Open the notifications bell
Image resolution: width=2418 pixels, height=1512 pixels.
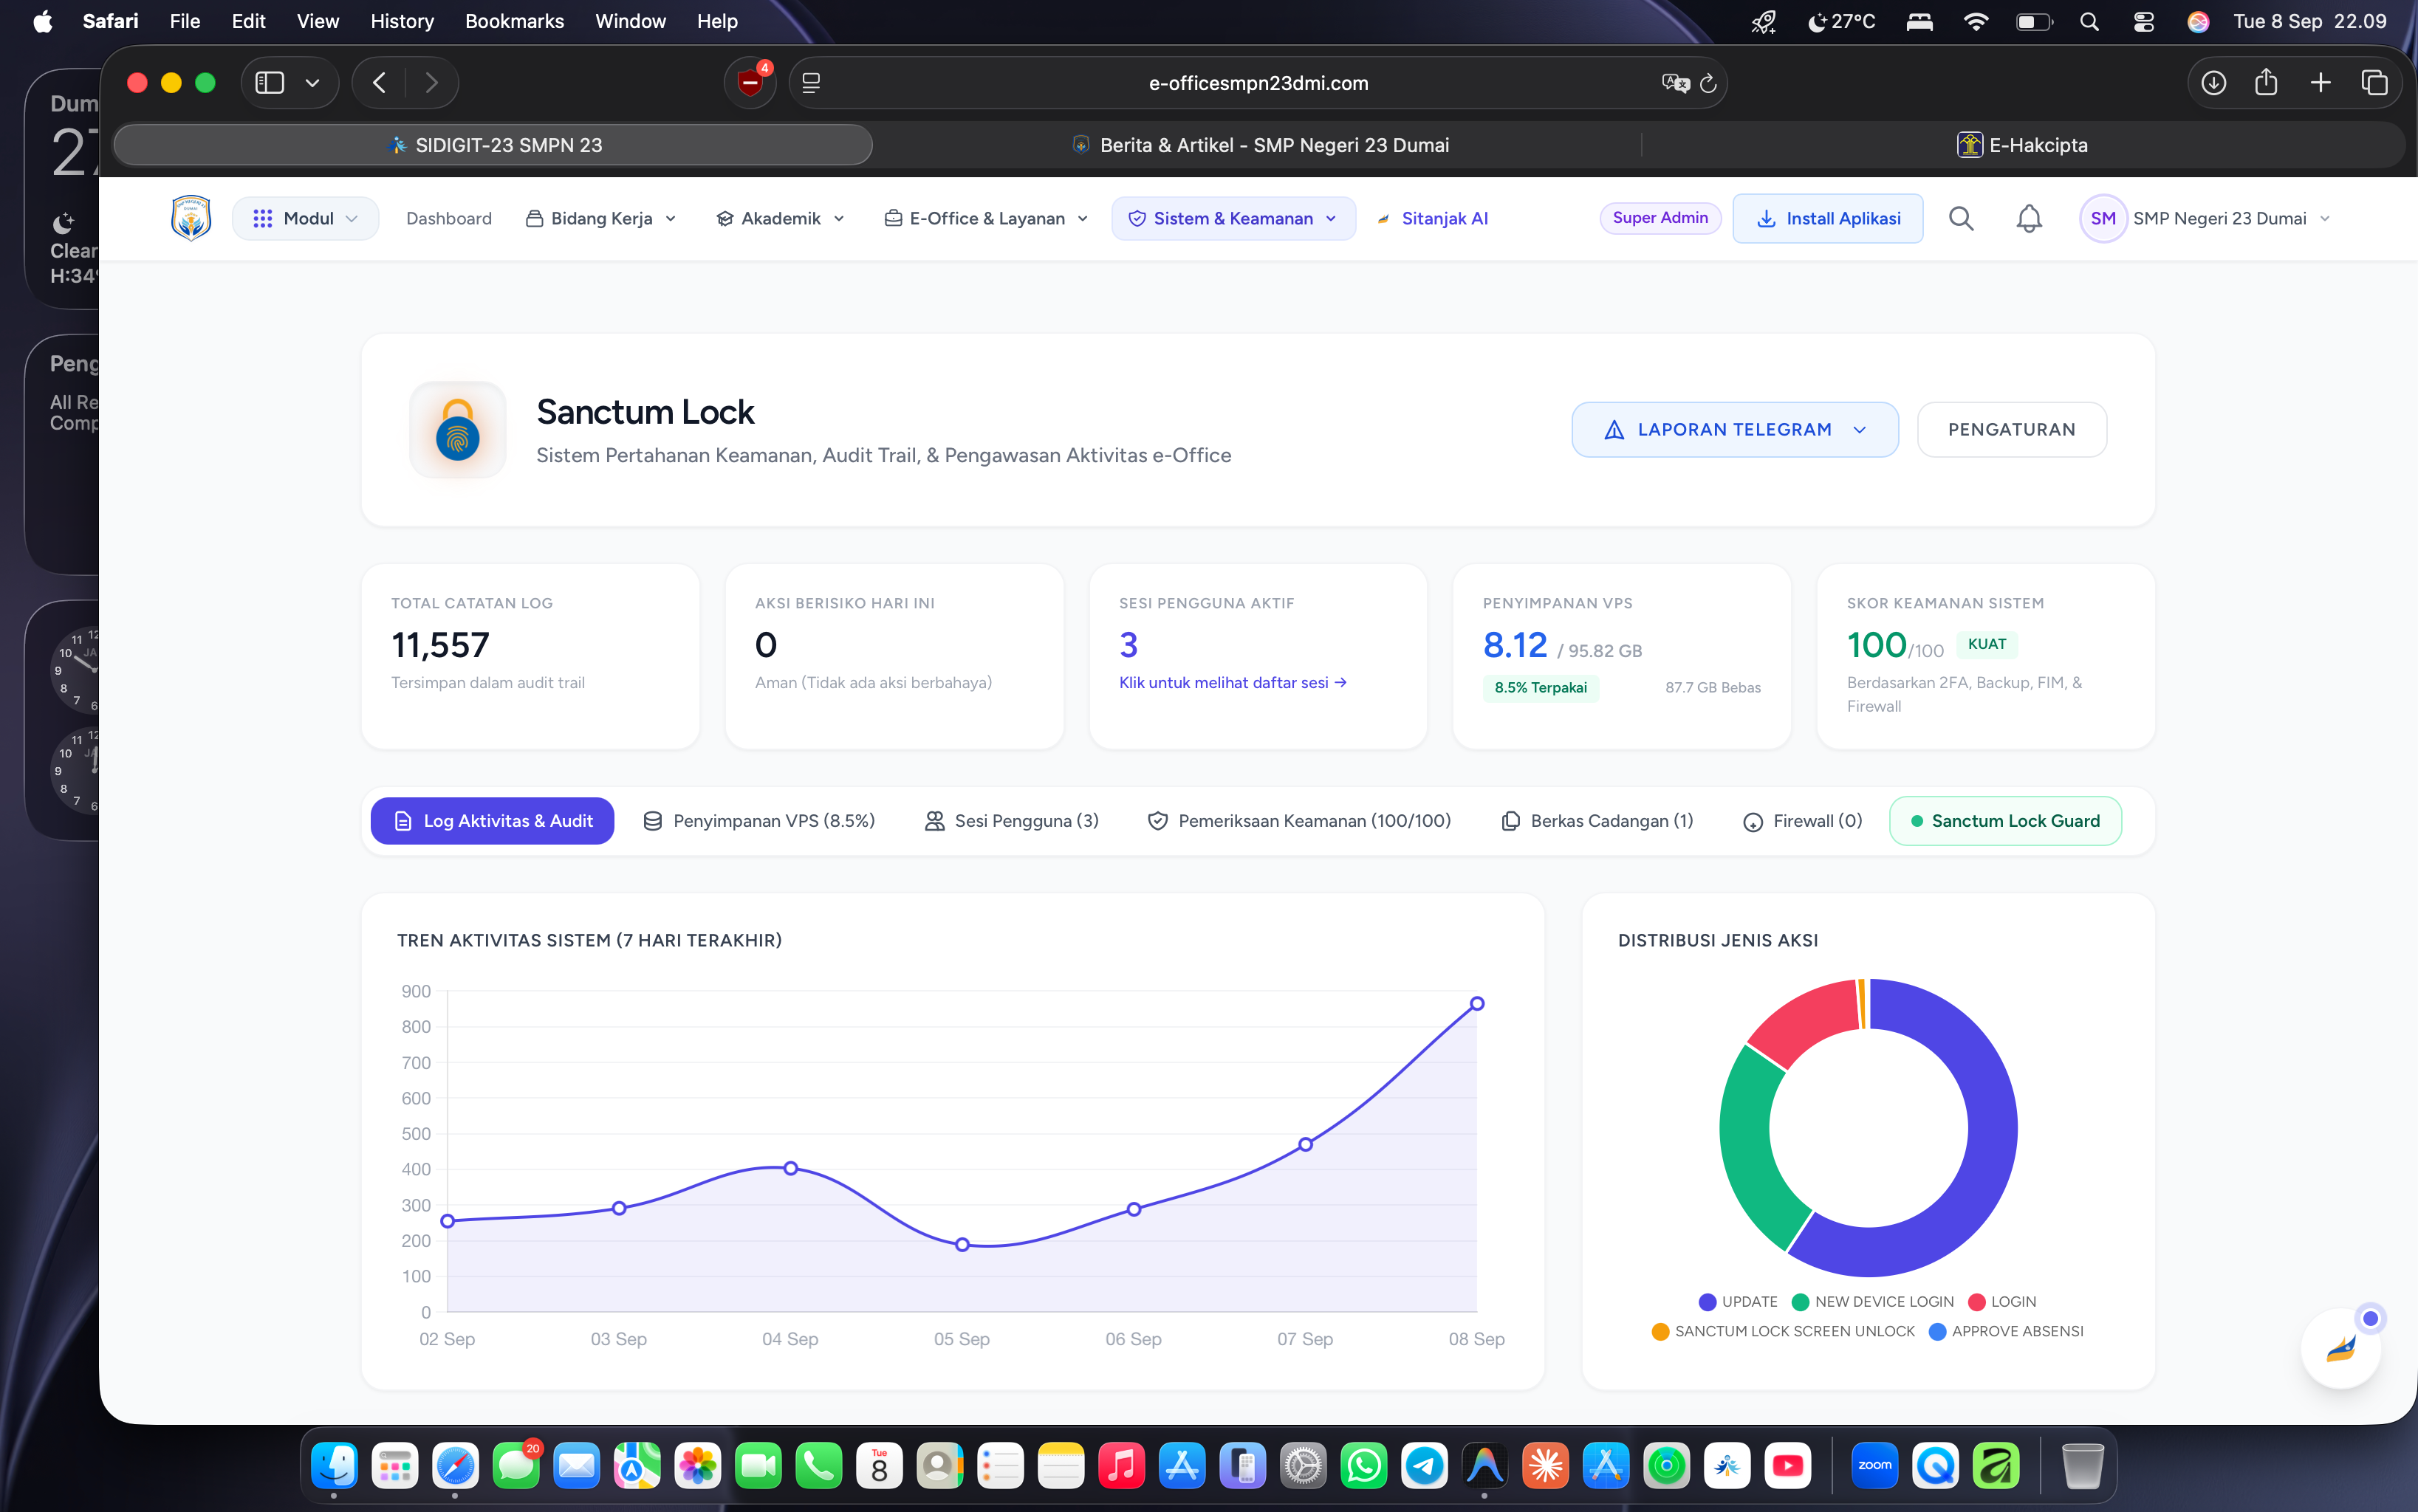pos(2029,218)
